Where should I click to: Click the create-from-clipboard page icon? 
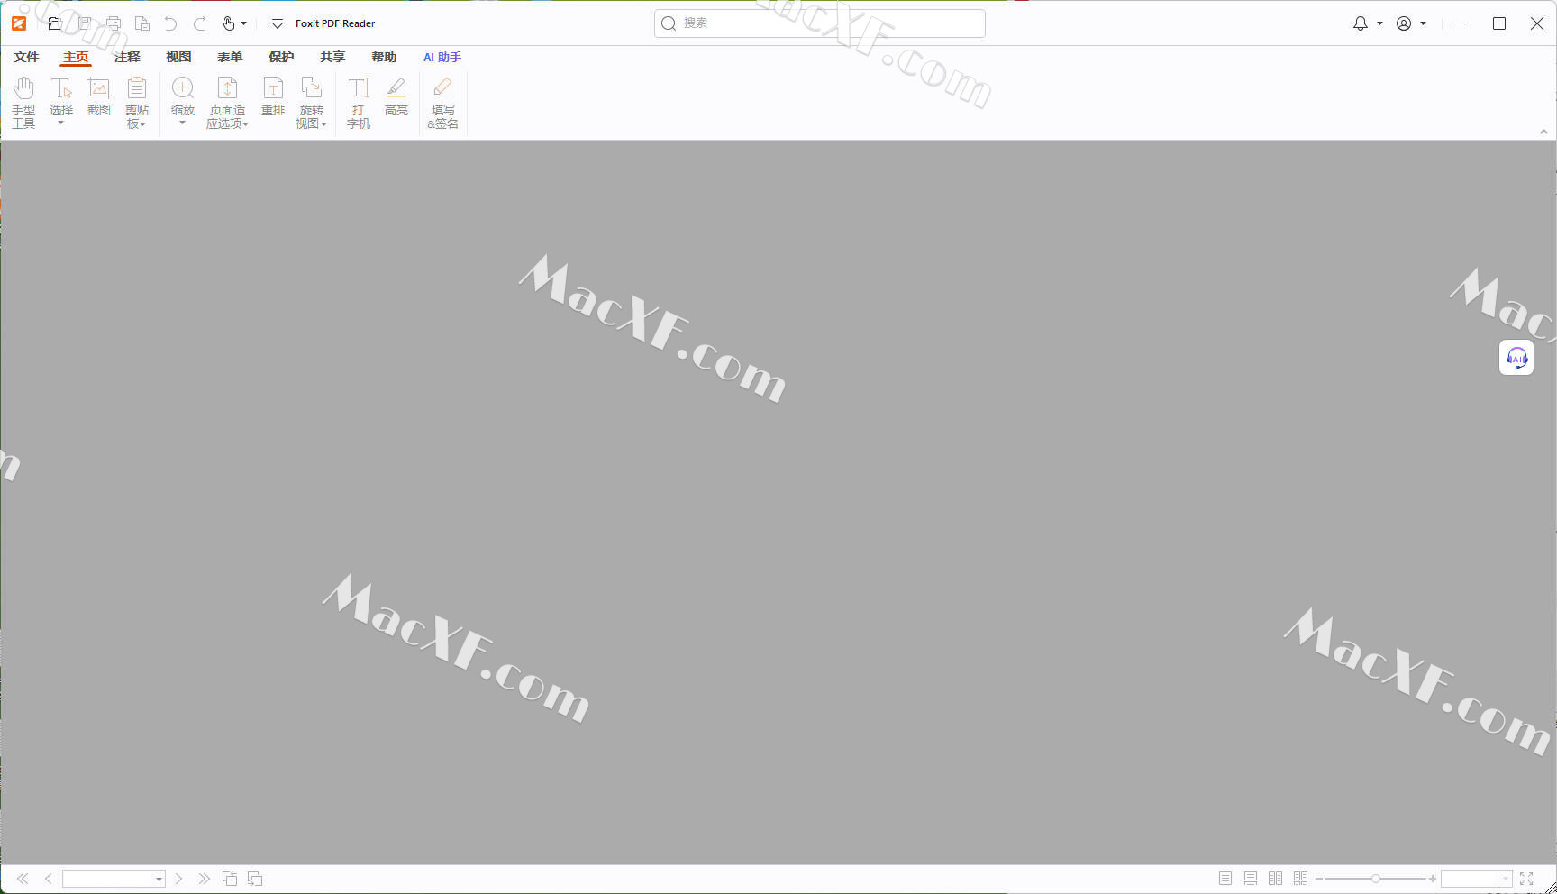point(142,23)
